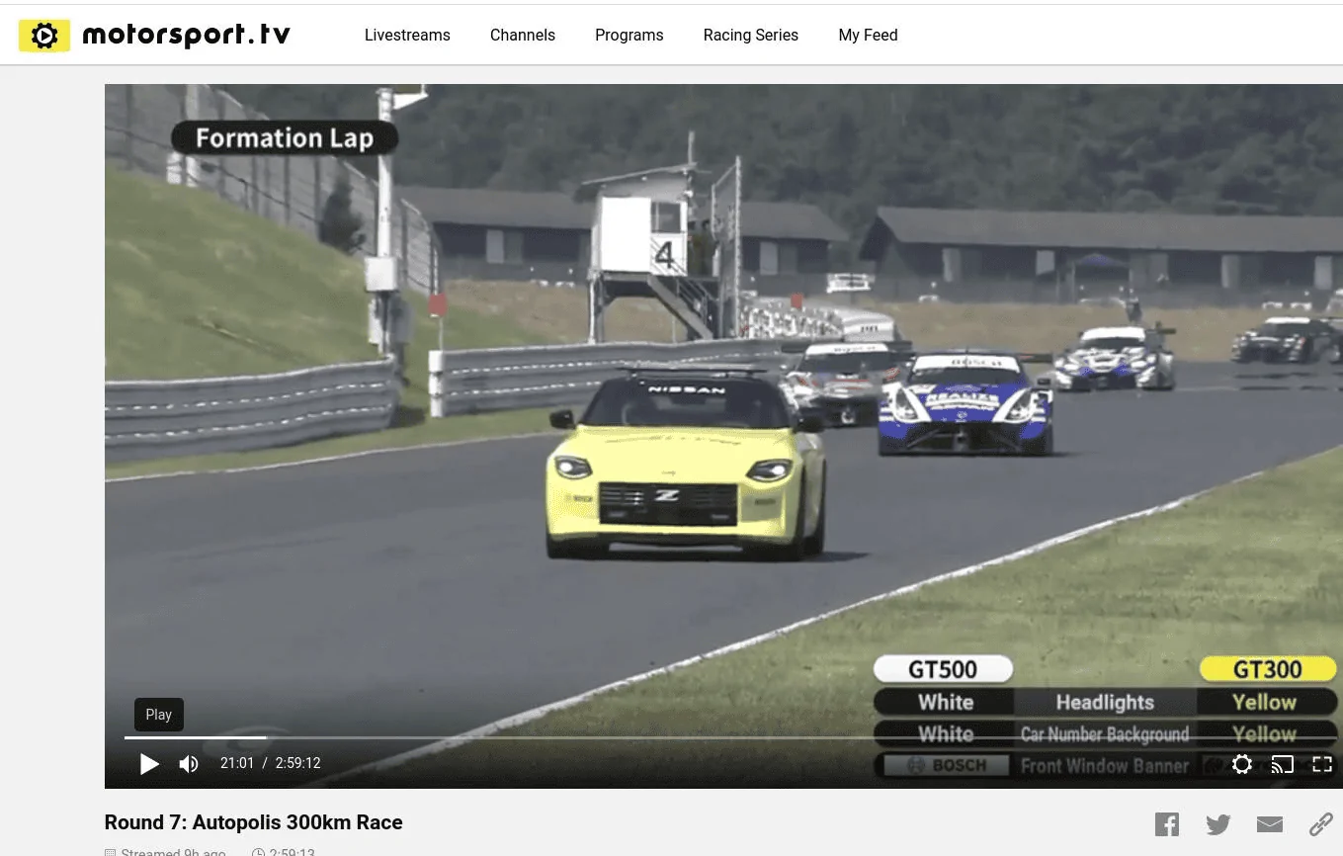Copy the video link

click(1321, 823)
